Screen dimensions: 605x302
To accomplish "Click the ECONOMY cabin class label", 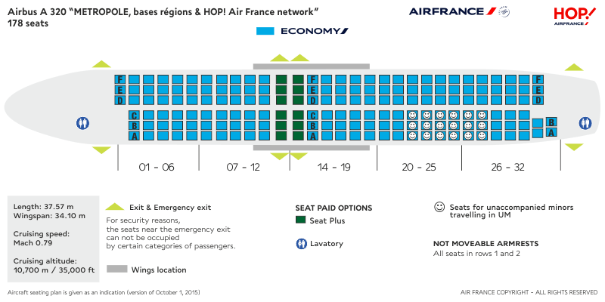I will pyautogui.click(x=314, y=31).
